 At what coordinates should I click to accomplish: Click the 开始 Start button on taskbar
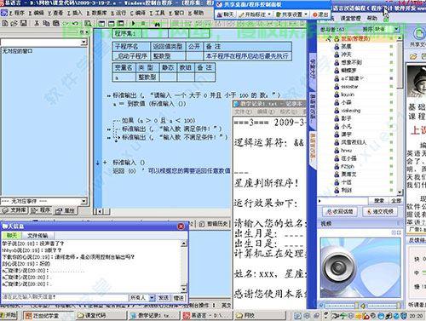click(x=9, y=315)
